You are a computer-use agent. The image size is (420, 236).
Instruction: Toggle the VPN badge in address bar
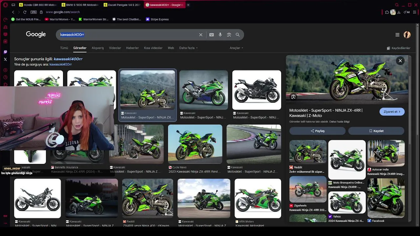click(x=33, y=12)
